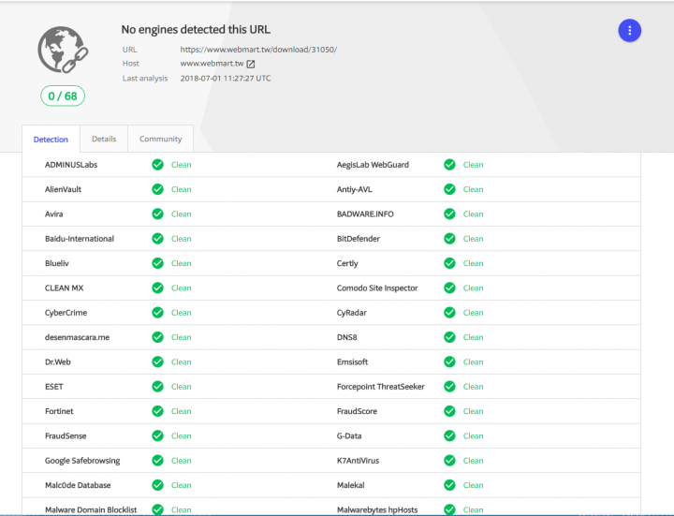This screenshot has width=674, height=516.
Task: Click the webmart.tw download URL text
Action: coord(258,49)
